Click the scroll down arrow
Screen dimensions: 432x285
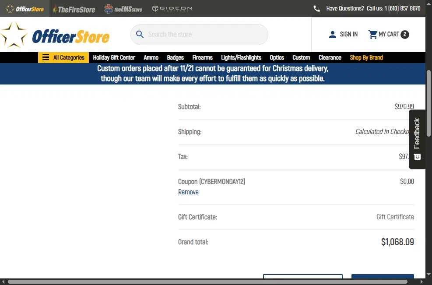[428, 274]
